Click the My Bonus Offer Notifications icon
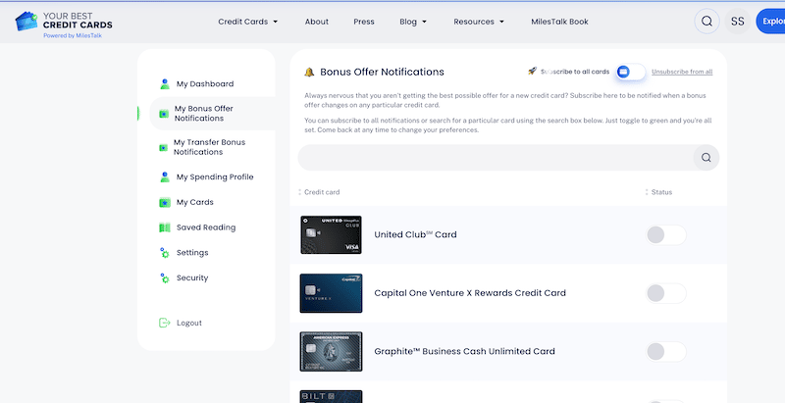 [x=164, y=114]
